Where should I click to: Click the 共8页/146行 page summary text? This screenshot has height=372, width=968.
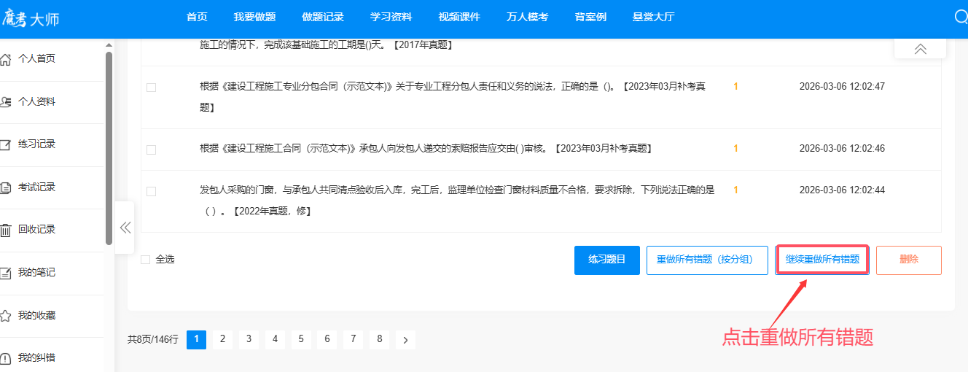click(152, 339)
